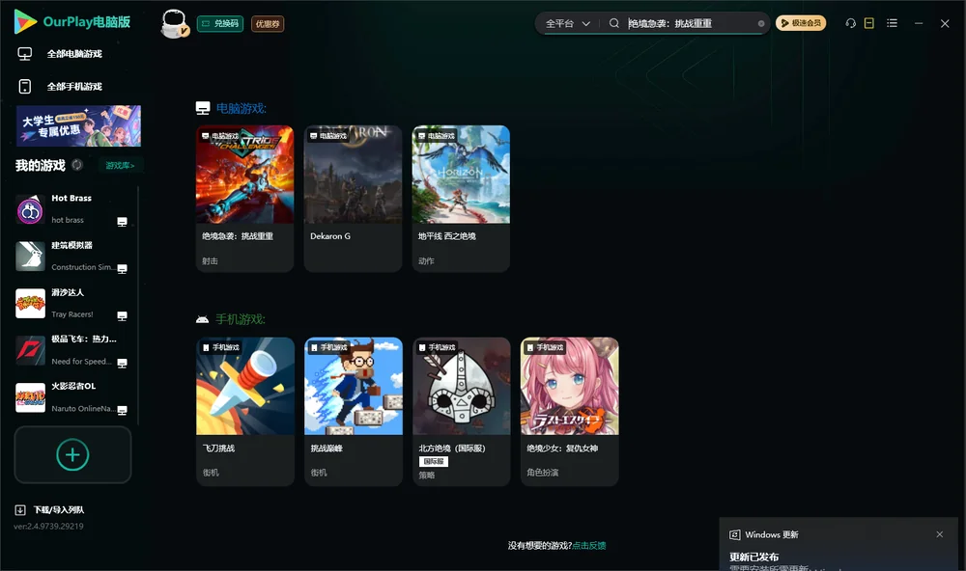This screenshot has width=966, height=571.
Task: Click the 国际服 tag on 北方绝境
Action: [x=434, y=461]
